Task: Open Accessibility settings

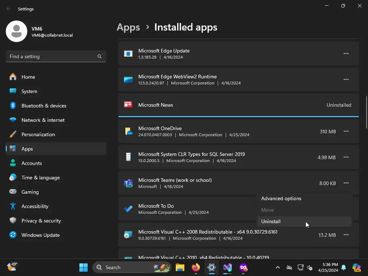Action: point(56,206)
